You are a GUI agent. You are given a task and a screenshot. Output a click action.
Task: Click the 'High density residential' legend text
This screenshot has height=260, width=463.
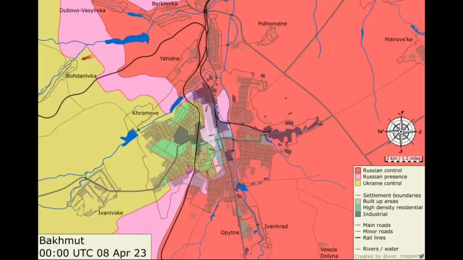393,208
